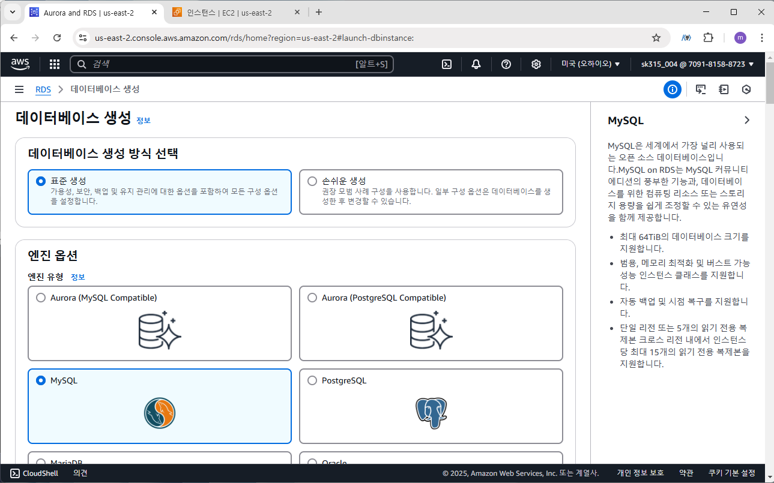This screenshot has width=774, height=483.
Task: Click the browser extension icon beside the star
Action: tap(686, 38)
